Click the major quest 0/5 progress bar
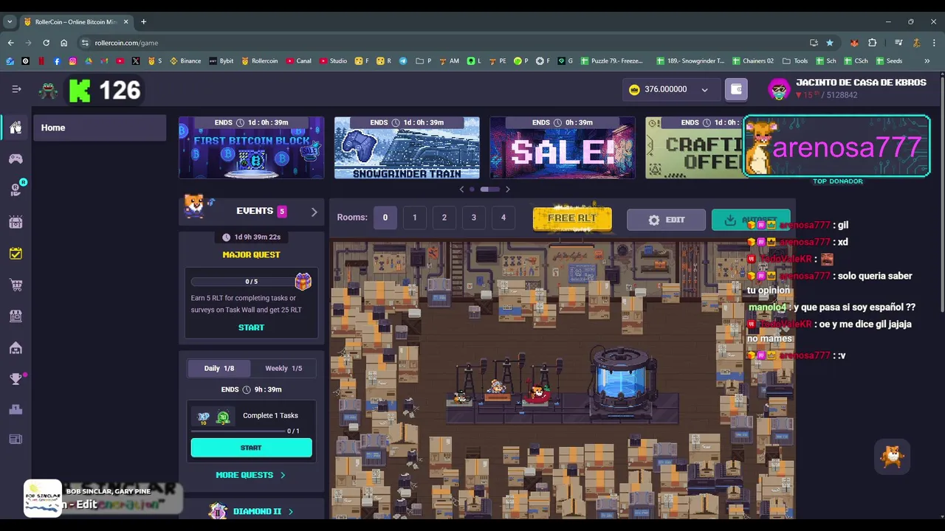 tap(242, 282)
